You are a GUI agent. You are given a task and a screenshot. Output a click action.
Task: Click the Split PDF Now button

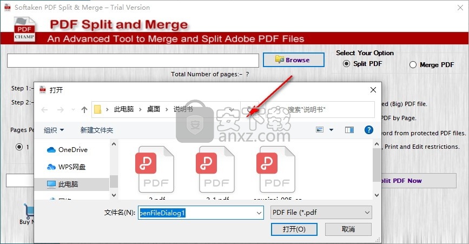419,181
